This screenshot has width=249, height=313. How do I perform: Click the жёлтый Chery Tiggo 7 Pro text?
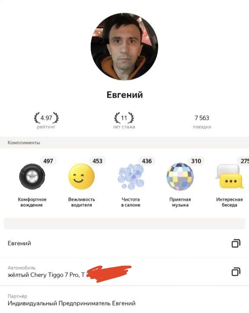click(x=44, y=275)
